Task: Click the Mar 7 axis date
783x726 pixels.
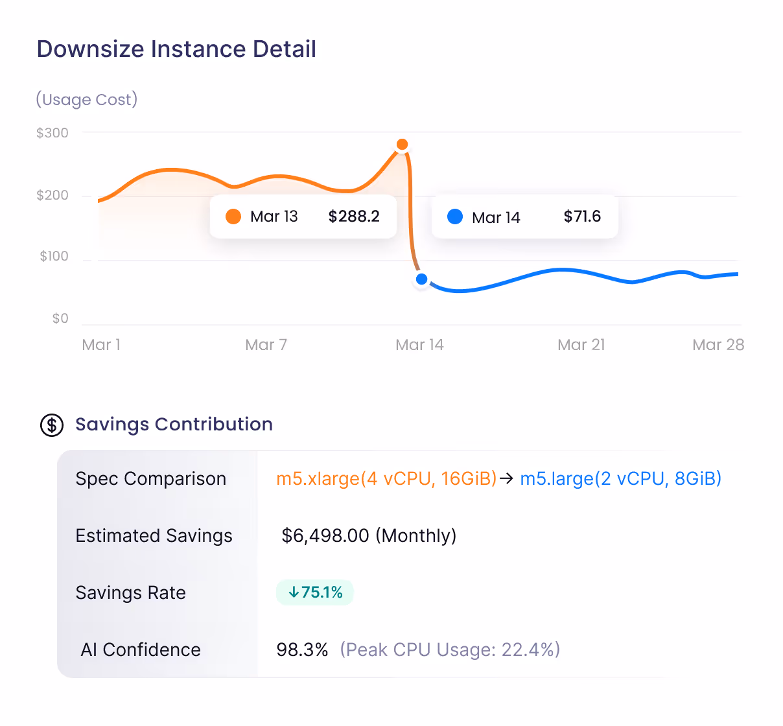Action: coord(266,345)
